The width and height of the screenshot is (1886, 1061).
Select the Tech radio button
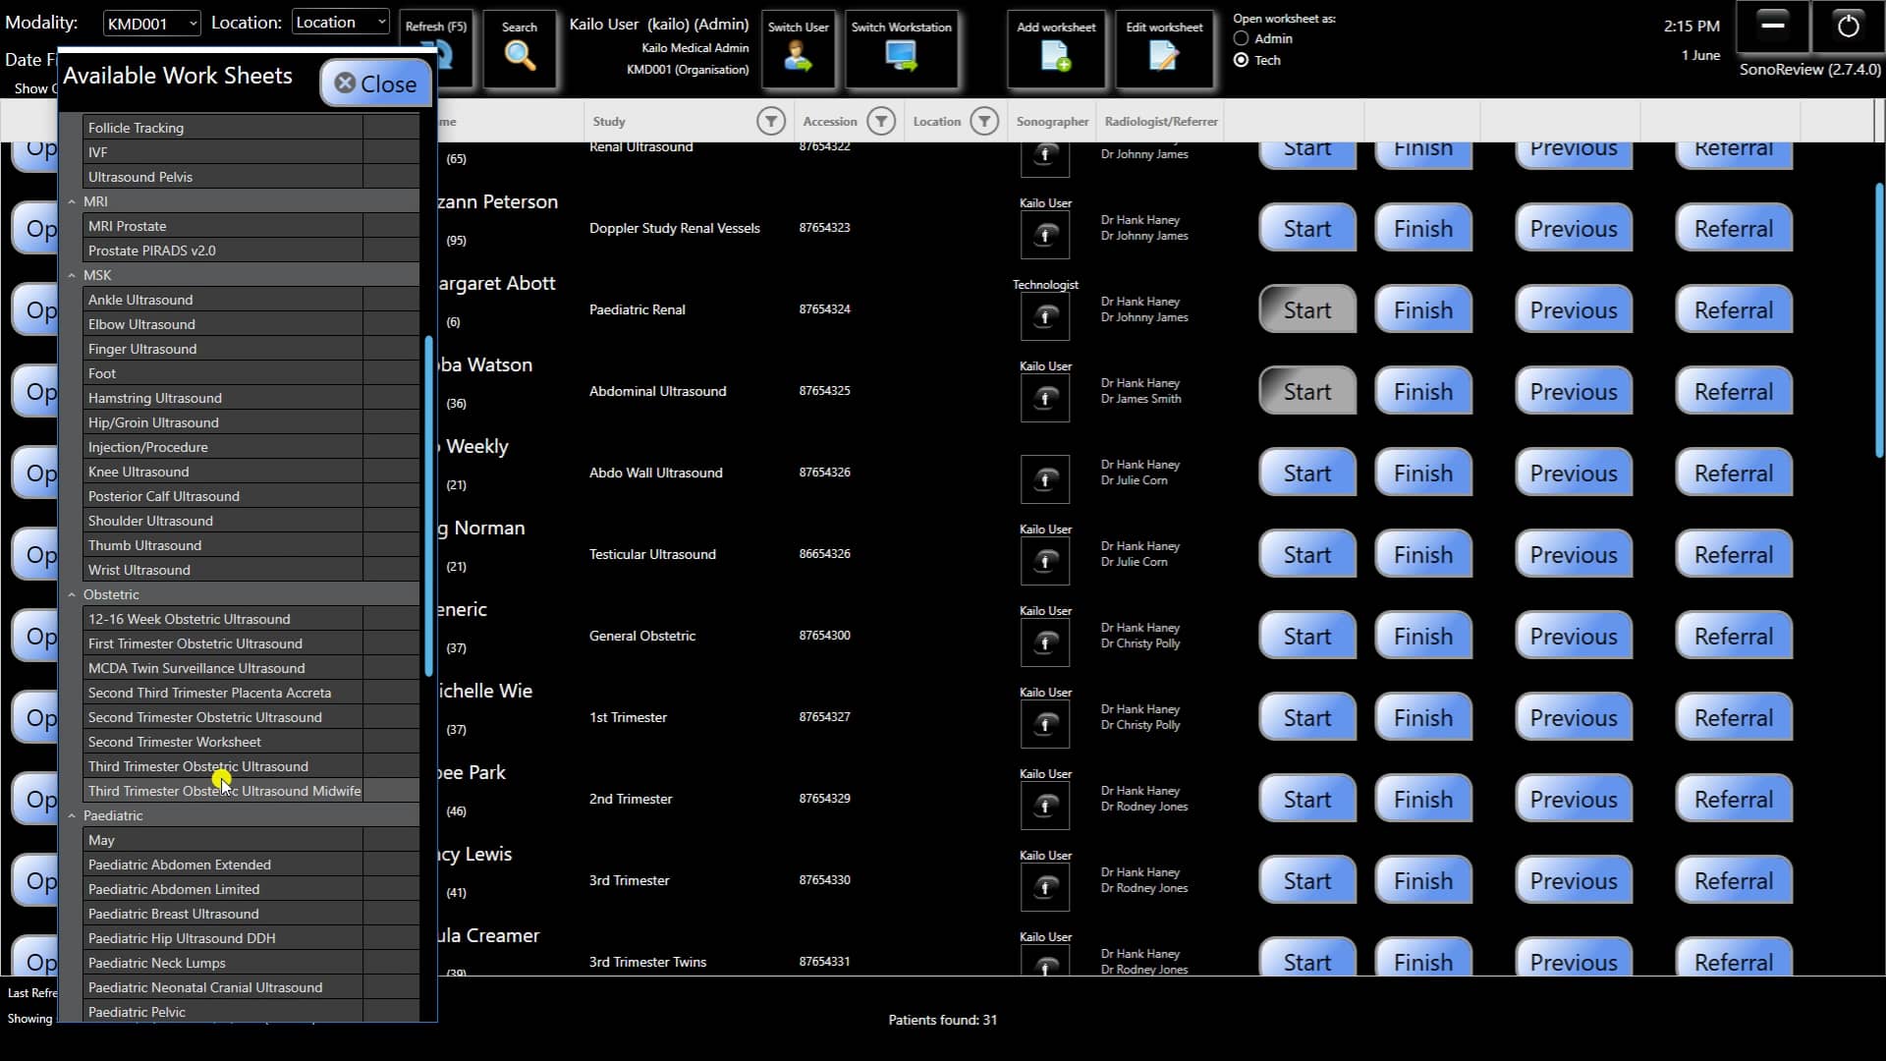coord(1241,60)
